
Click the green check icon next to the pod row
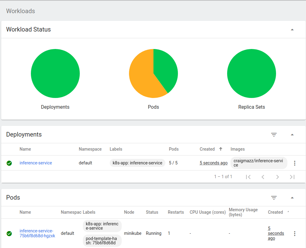pos(9,233)
